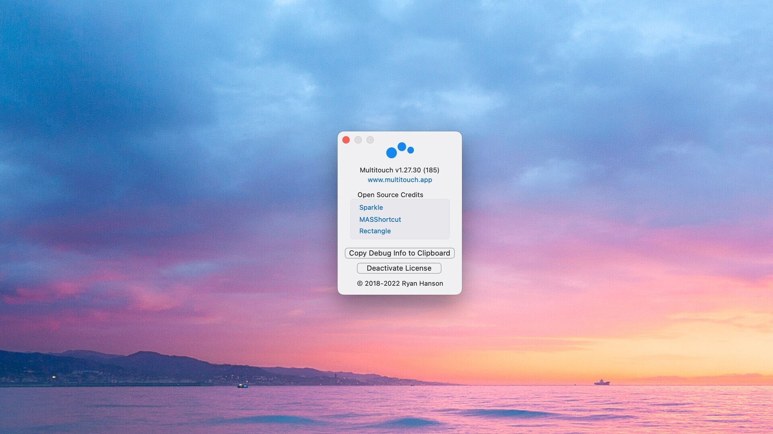Select the largest blue dot in the logo
The height and width of the screenshot is (434, 773).
pyautogui.click(x=392, y=153)
